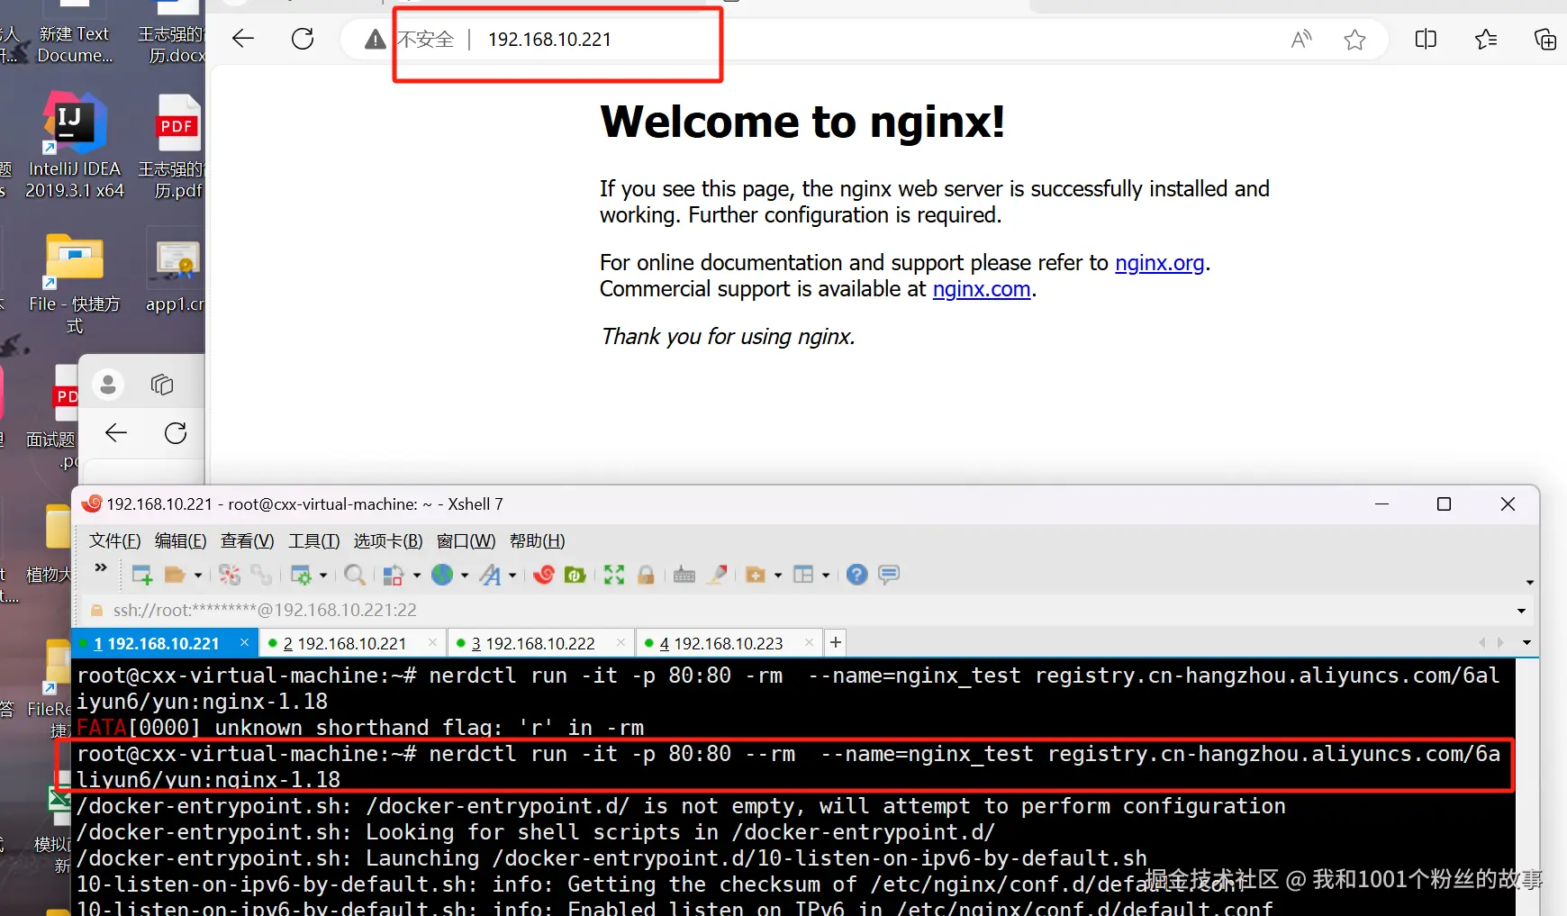Click the Xshell highlight pen icon
Image resolution: width=1567 pixels, height=916 pixels.
coord(717,575)
